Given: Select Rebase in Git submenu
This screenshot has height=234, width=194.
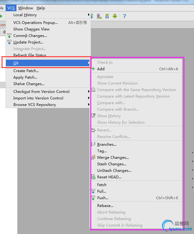Looking at the screenshot, I should 136,205.
